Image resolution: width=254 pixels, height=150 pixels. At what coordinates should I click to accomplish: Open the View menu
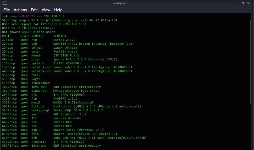click(46, 10)
